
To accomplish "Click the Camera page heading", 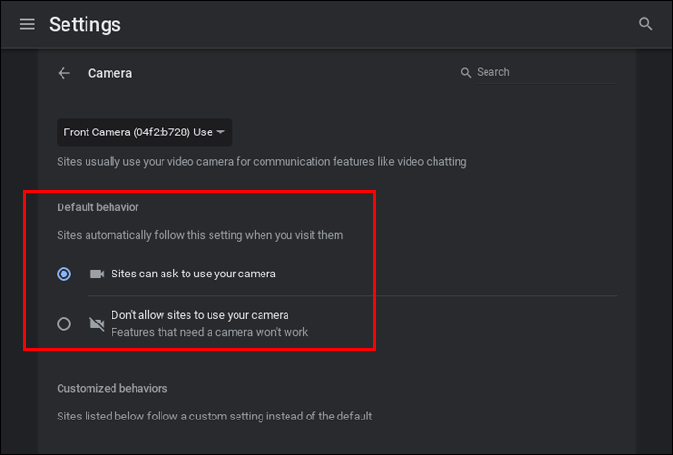I will pos(110,73).
